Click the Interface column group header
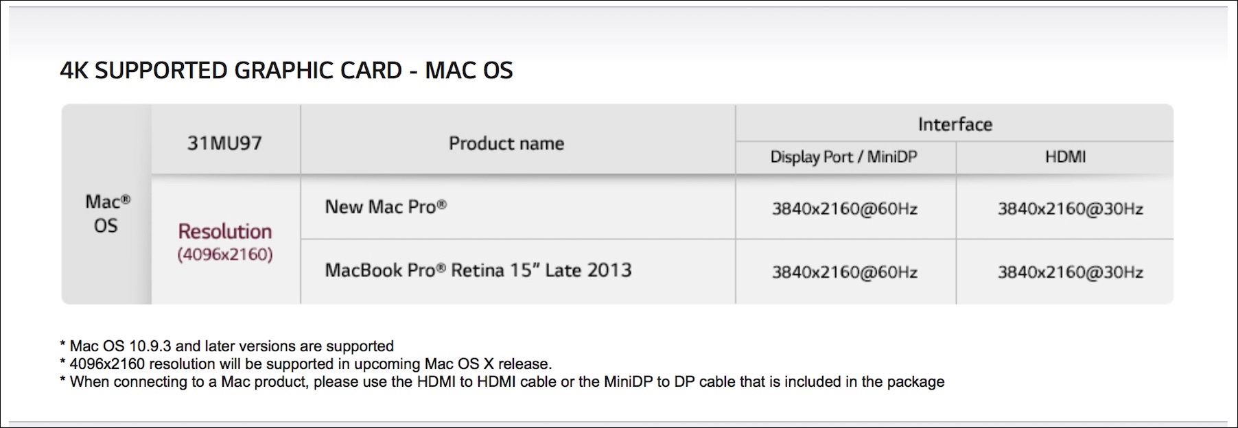1238x428 pixels. coord(955,124)
